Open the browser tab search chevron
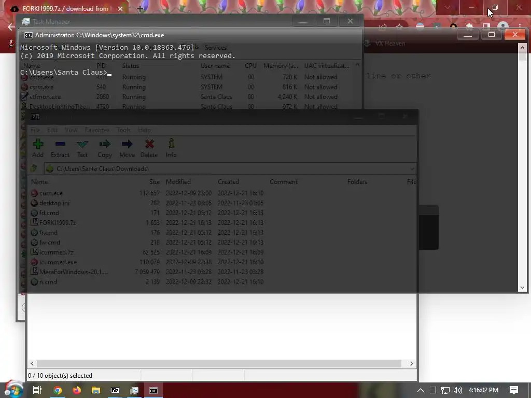 click(448, 7)
